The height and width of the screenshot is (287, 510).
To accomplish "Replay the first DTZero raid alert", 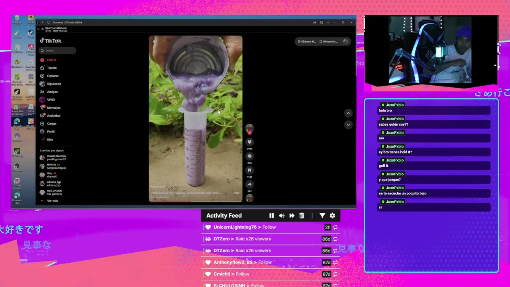I will (335, 239).
